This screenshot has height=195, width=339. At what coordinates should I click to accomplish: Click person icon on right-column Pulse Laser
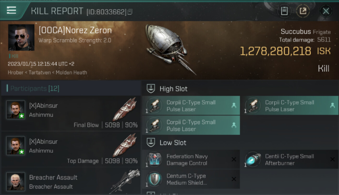(332, 105)
